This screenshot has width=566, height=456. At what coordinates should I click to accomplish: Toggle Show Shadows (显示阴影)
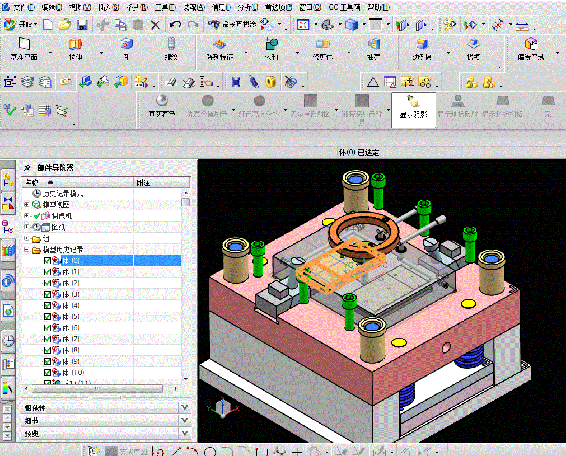[414, 110]
